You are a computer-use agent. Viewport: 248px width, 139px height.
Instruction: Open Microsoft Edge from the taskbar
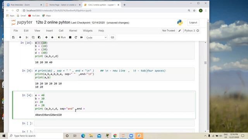click(x=83, y=136)
